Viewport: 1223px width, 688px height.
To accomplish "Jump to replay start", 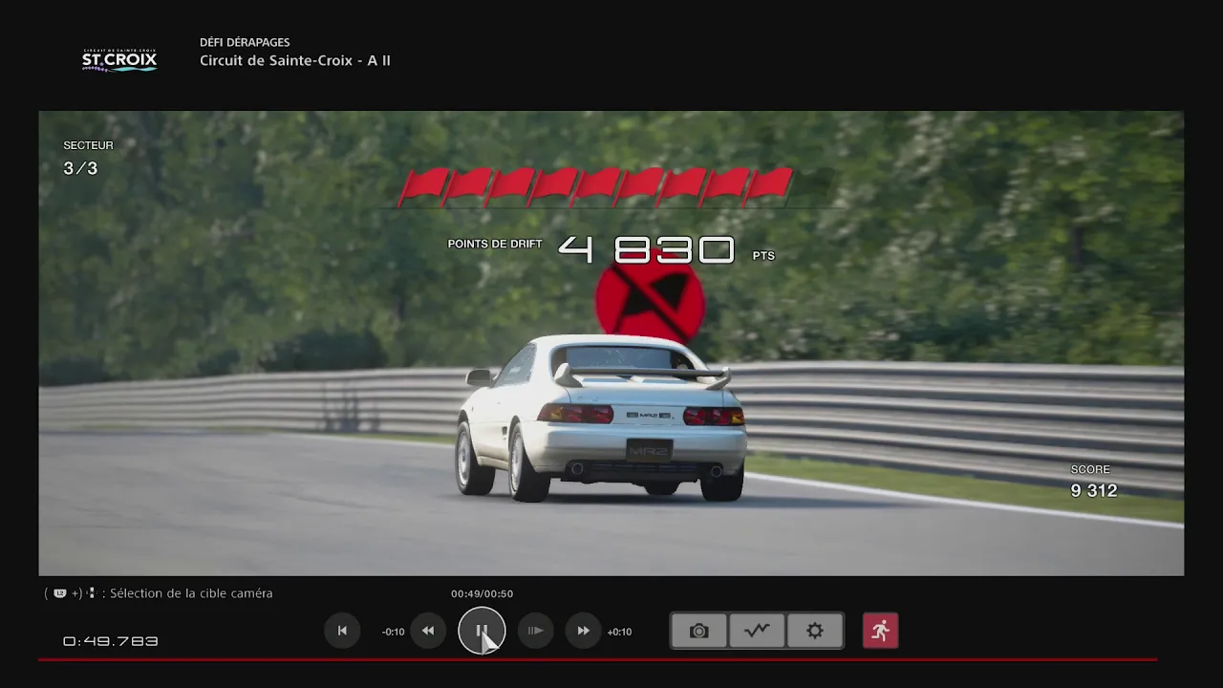I will (342, 631).
